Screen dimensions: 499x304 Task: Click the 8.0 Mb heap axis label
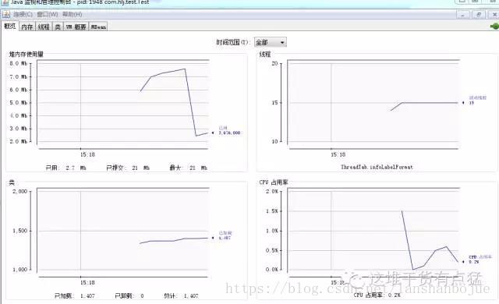(19, 64)
